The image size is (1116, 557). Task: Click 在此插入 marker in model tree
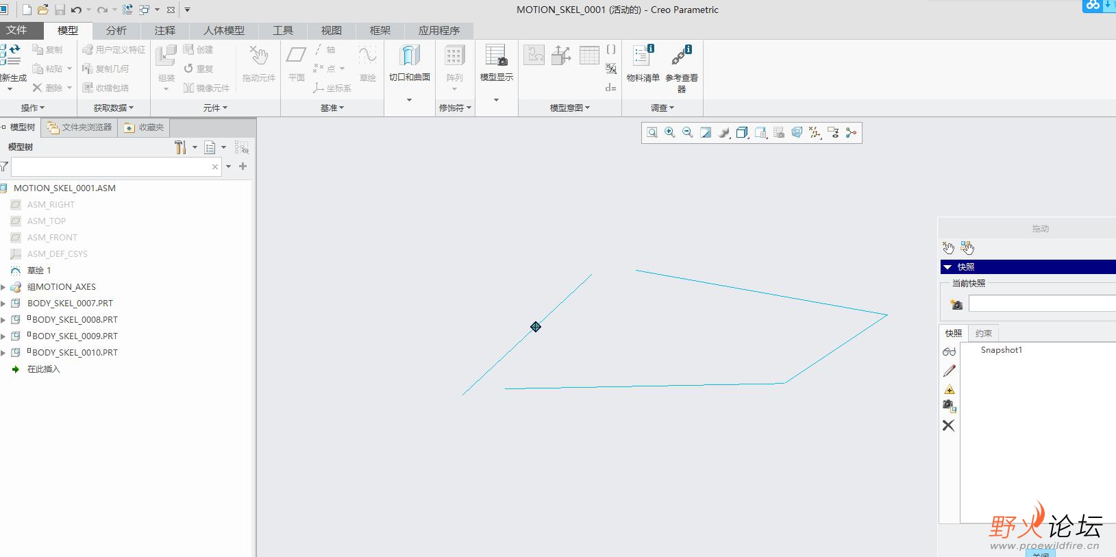tap(43, 369)
